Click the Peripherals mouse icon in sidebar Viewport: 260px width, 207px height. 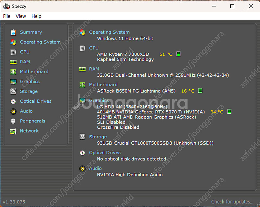[x=13, y=121]
